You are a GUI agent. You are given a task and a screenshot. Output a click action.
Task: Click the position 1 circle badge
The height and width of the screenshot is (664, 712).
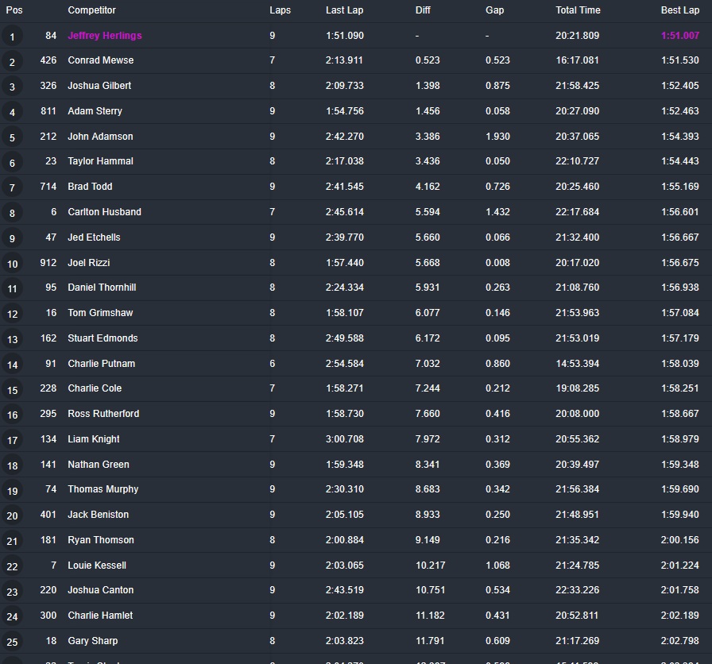[12, 37]
